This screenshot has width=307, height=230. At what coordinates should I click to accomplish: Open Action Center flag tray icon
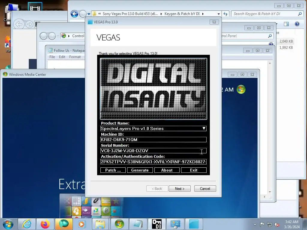(262, 224)
